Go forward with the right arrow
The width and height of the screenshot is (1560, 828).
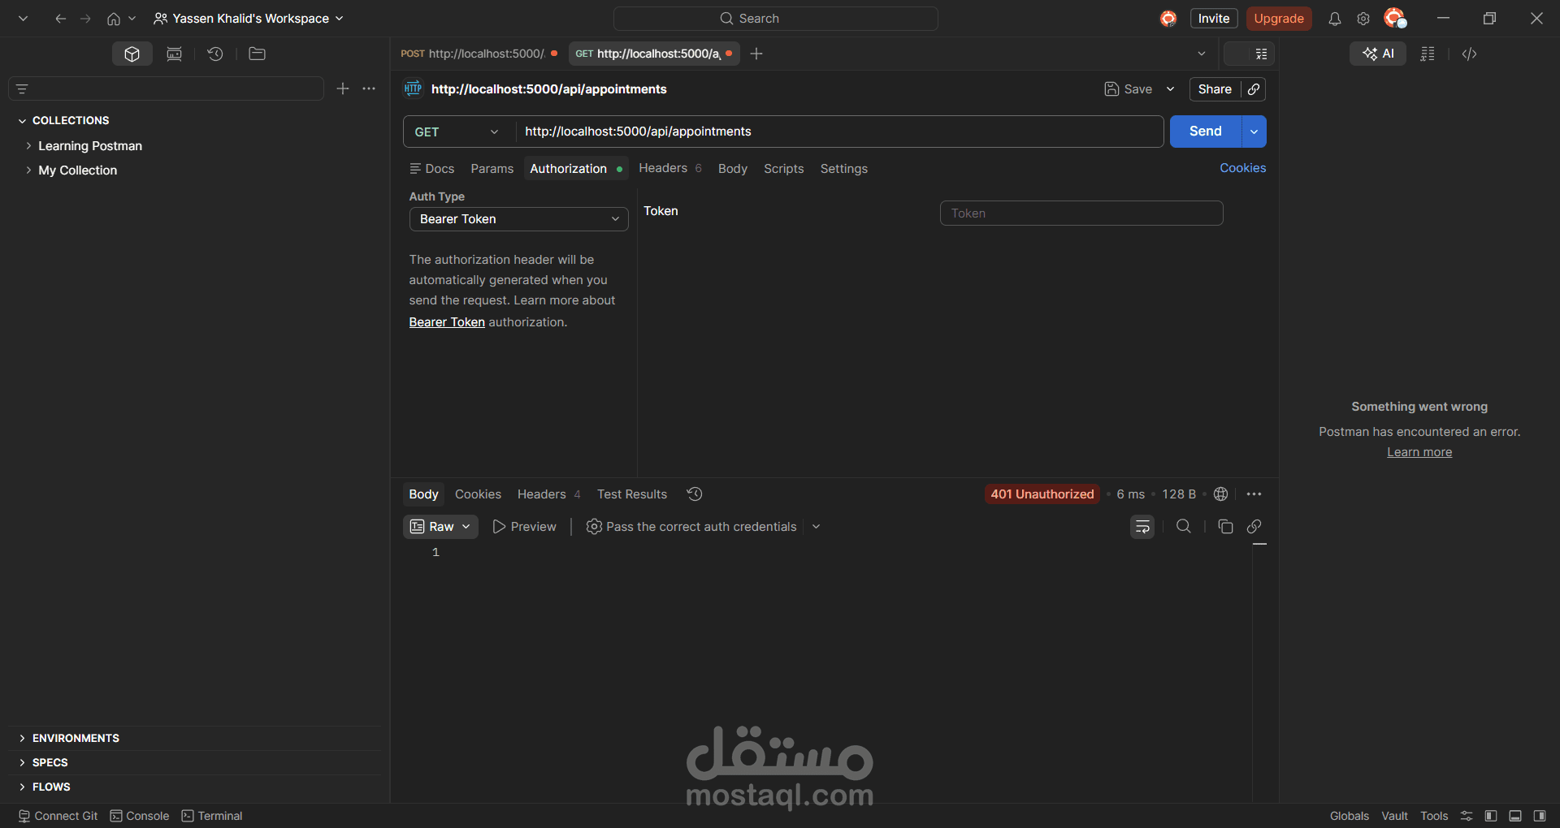pos(85,19)
